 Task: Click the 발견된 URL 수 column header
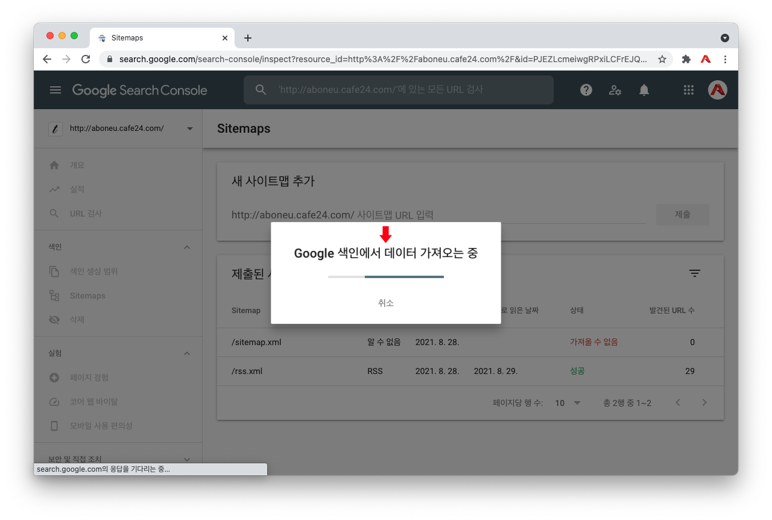pyautogui.click(x=672, y=311)
